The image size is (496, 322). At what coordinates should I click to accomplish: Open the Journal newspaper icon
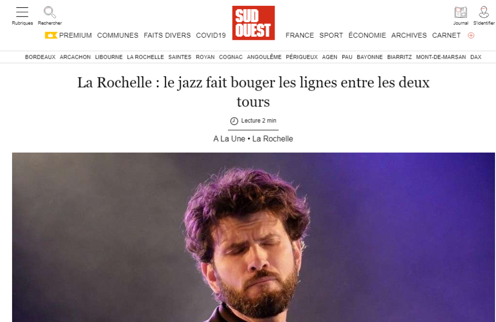[461, 12]
